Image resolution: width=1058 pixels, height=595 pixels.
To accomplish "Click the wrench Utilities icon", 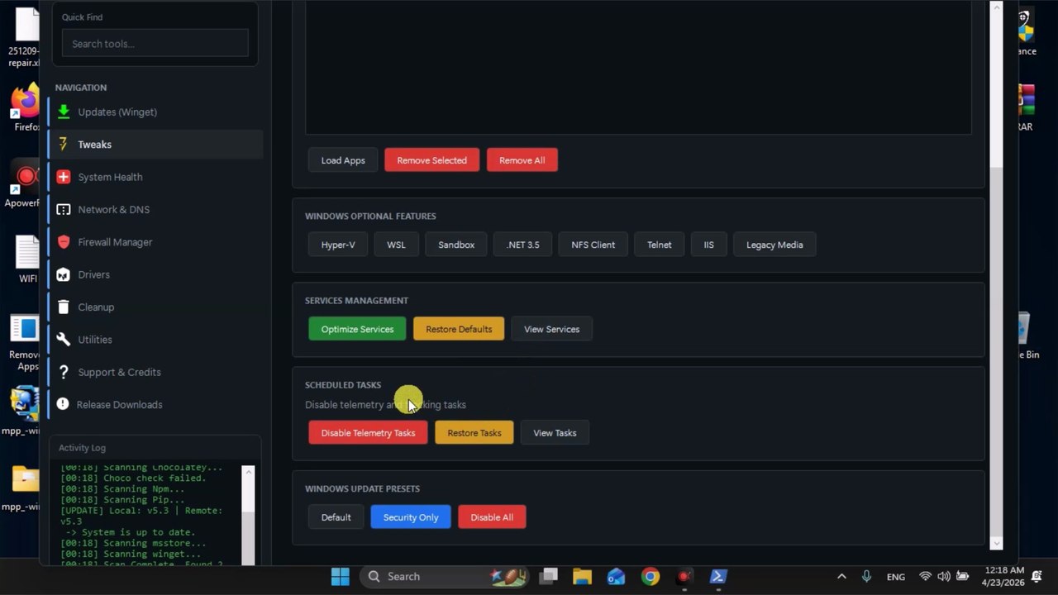I will 63,340.
